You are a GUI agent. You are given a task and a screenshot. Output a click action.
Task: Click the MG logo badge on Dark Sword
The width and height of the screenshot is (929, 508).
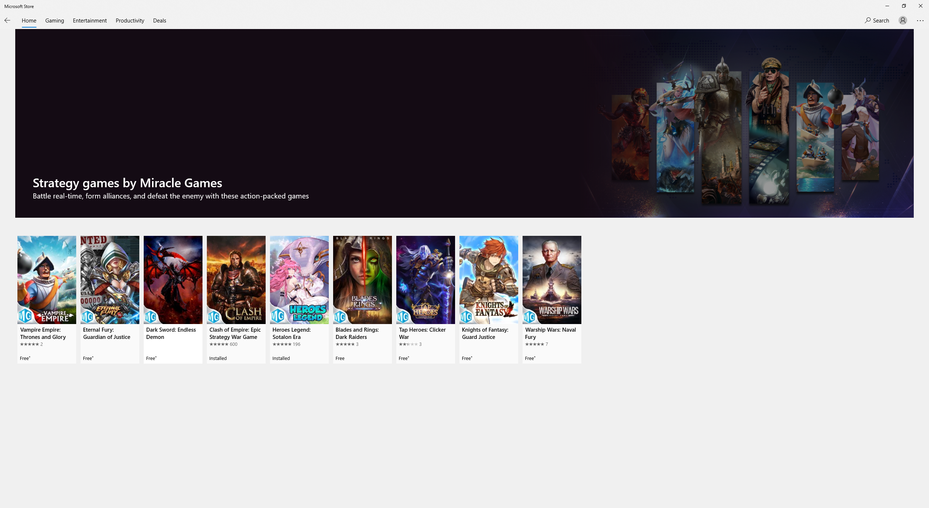[x=151, y=317]
